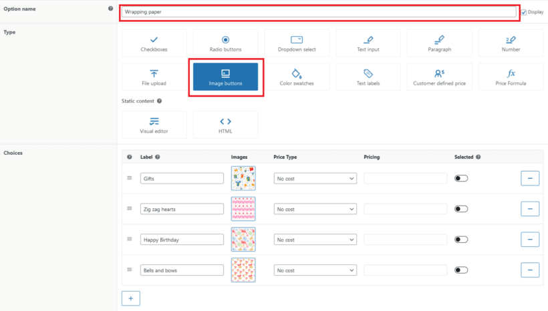Choose the HTML static content type
The image size is (548, 311).
pyautogui.click(x=225, y=125)
